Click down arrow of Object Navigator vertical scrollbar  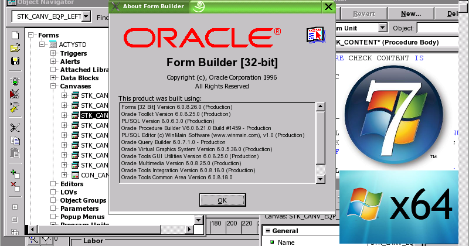coord(199,220)
